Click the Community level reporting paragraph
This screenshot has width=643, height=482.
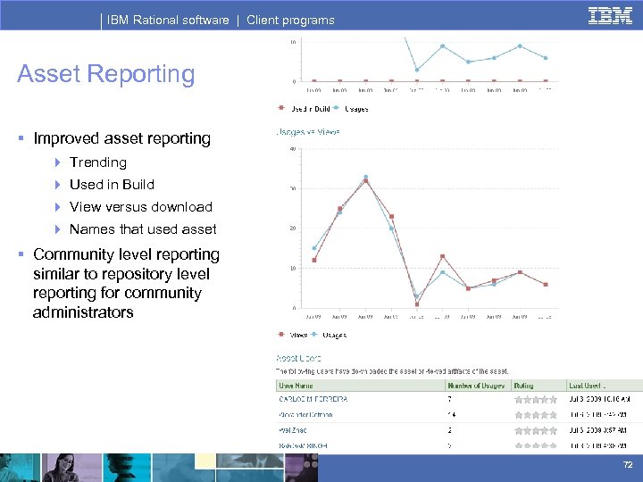(x=126, y=283)
